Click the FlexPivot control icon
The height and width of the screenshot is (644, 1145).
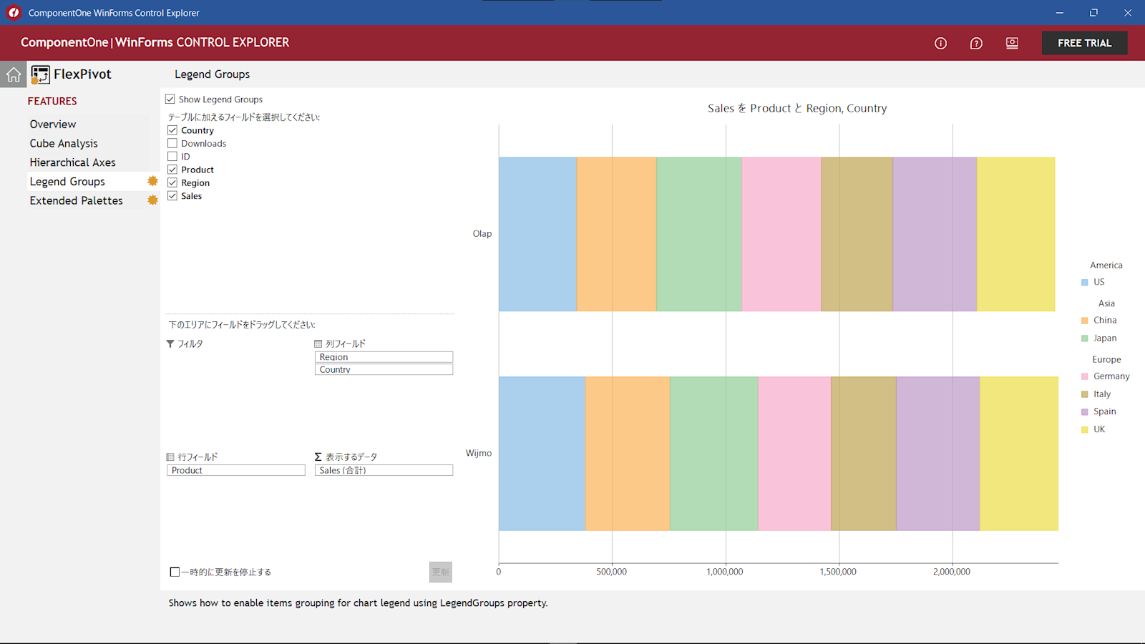[40, 74]
